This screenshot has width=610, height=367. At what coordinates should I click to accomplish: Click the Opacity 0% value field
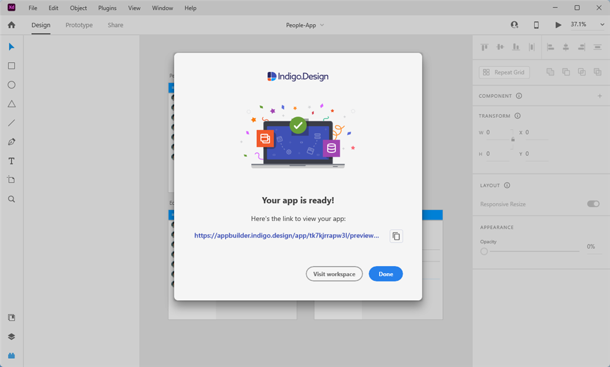(593, 246)
